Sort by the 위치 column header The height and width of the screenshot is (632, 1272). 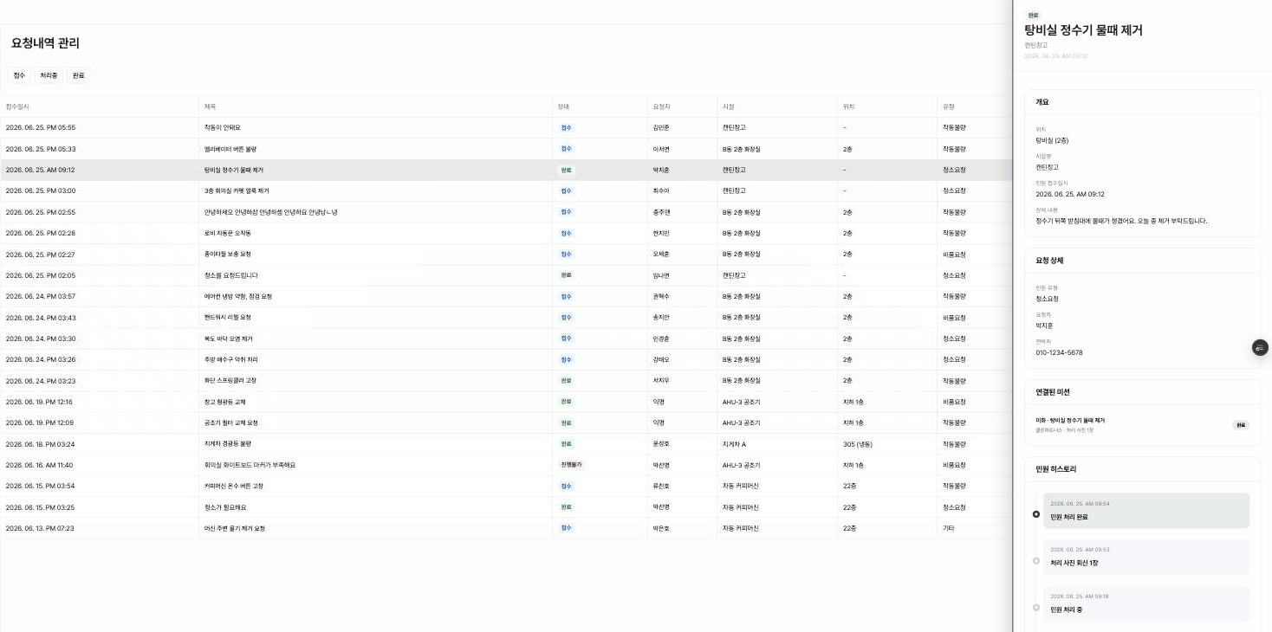click(x=849, y=106)
